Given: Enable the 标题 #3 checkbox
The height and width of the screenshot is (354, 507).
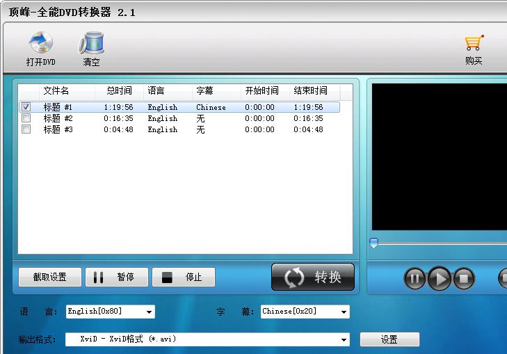Looking at the screenshot, I should [x=26, y=129].
